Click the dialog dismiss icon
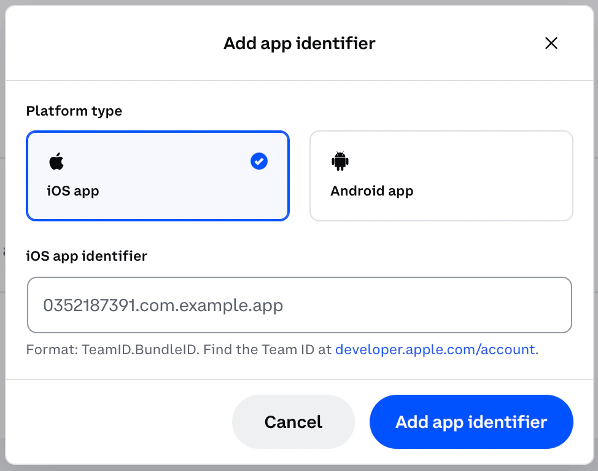The width and height of the screenshot is (598, 471). tap(551, 43)
